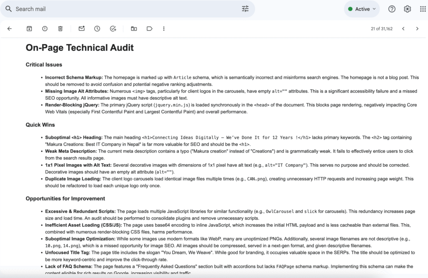Go to the newer email arrow
The width and height of the screenshot is (428, 278).
point(403,29)
